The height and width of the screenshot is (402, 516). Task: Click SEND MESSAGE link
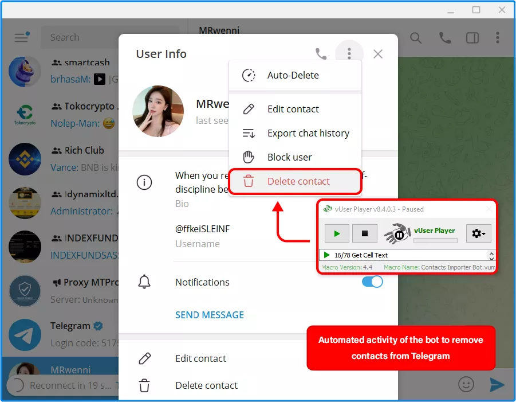pos(210,315)
